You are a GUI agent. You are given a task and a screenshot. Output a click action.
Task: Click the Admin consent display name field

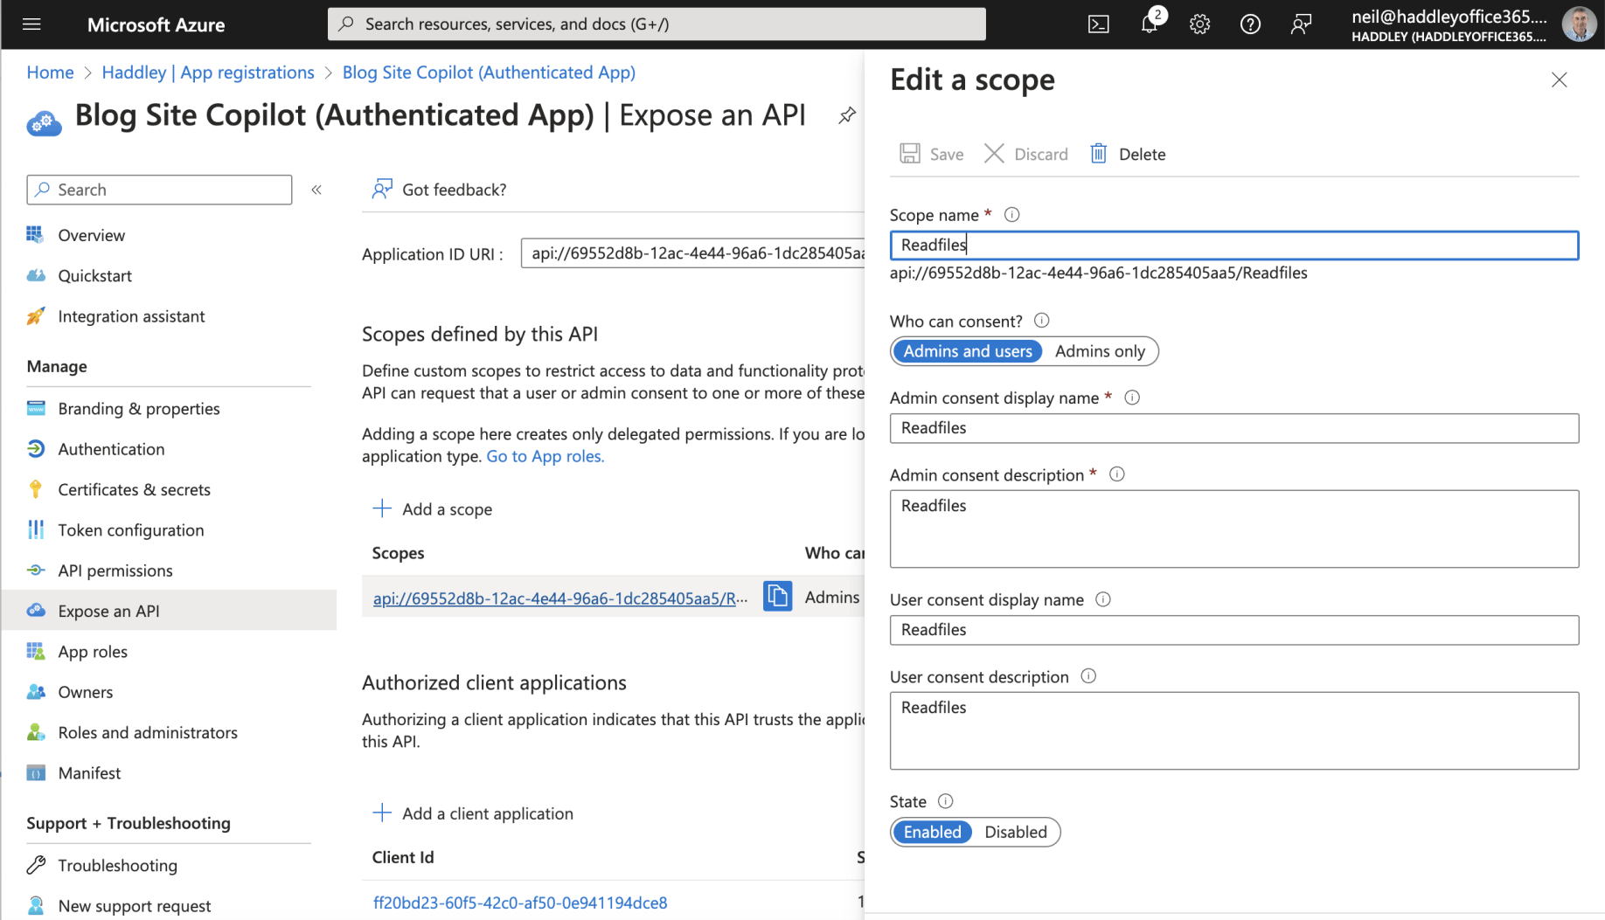coord(1233,428)
